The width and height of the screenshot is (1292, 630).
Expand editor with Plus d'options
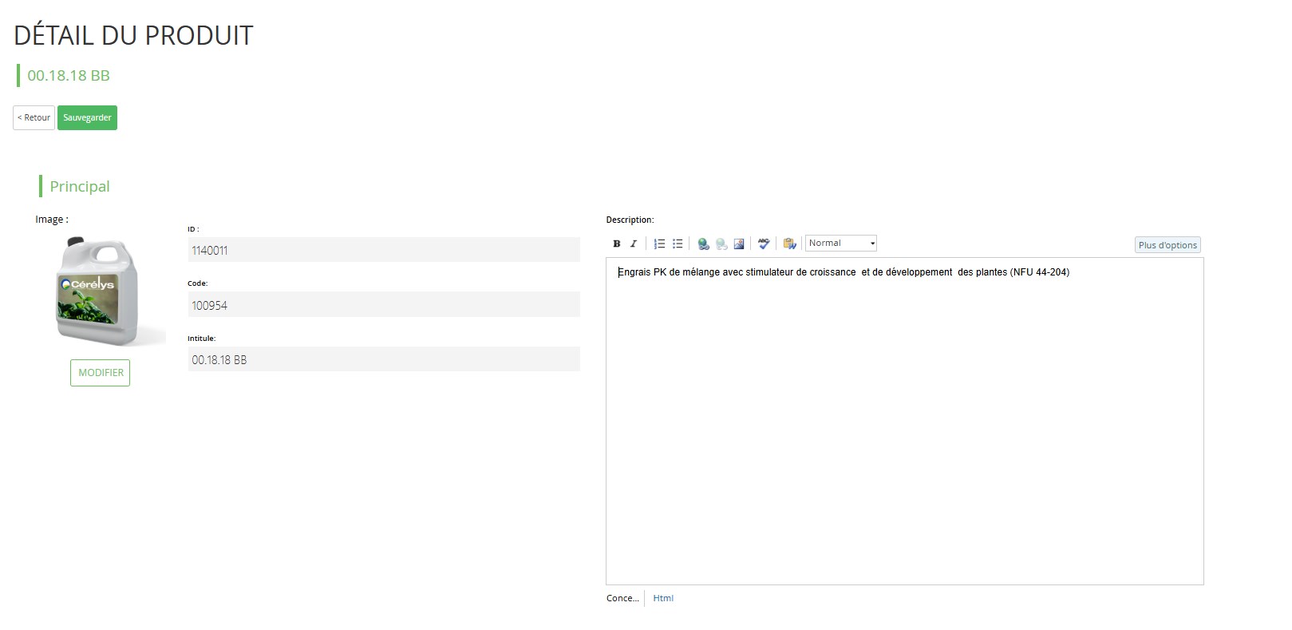point(1167,245)
